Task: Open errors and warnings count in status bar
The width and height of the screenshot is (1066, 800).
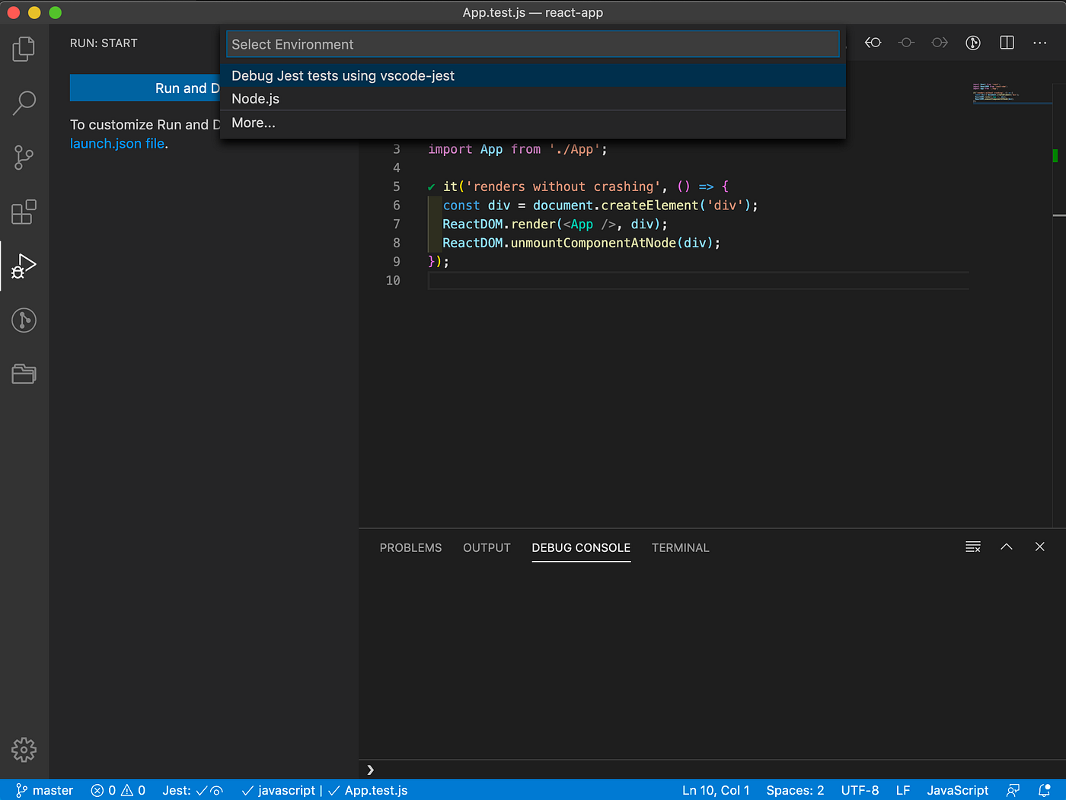Action: (118, 790)
